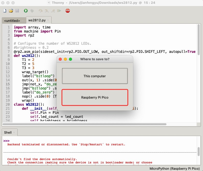Click 'Check the connection' shell message line
Viewport: 203px width, 171px height.
click(80, 163)
